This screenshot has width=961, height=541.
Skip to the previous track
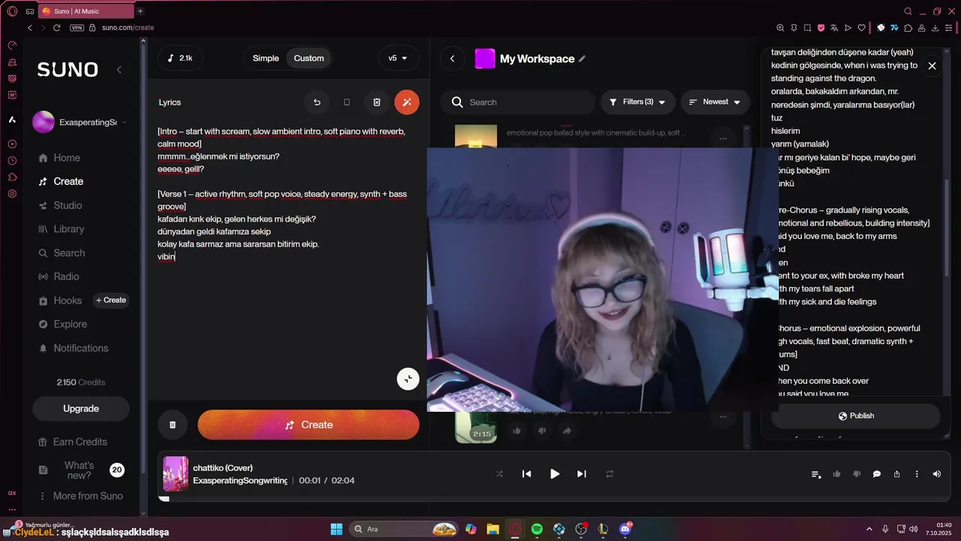pyautogui.click(x=526, y=474)
